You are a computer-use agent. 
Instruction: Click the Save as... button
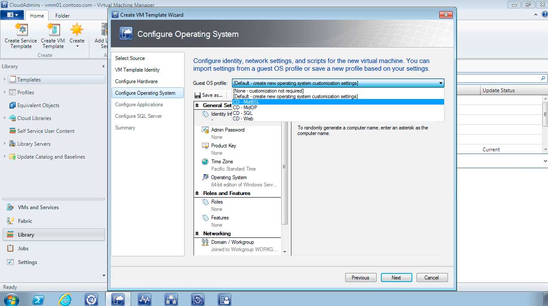click(209, 95)
